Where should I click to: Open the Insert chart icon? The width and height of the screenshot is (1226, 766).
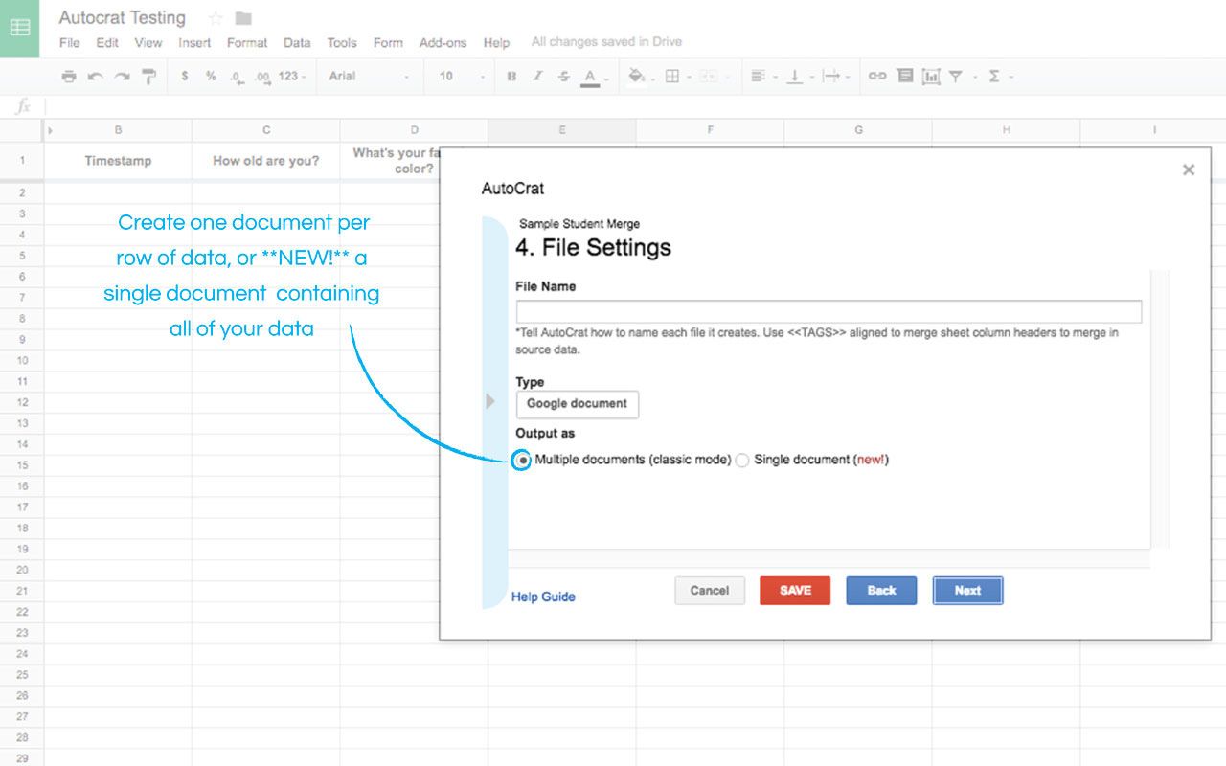(930, 76)
